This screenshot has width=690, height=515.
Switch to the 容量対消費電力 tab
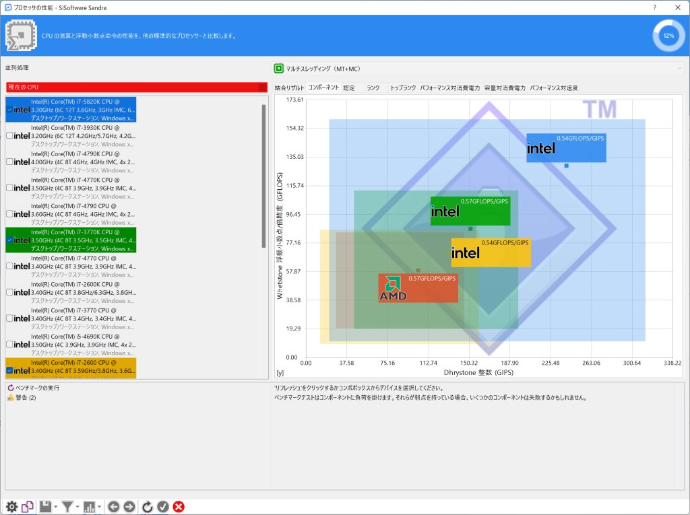tap(505, 88)
